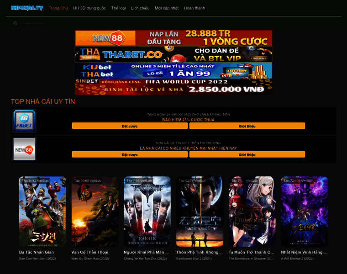Click Giới thiệu button for F8BET
347x274 pixels.
tap(247, 126)
